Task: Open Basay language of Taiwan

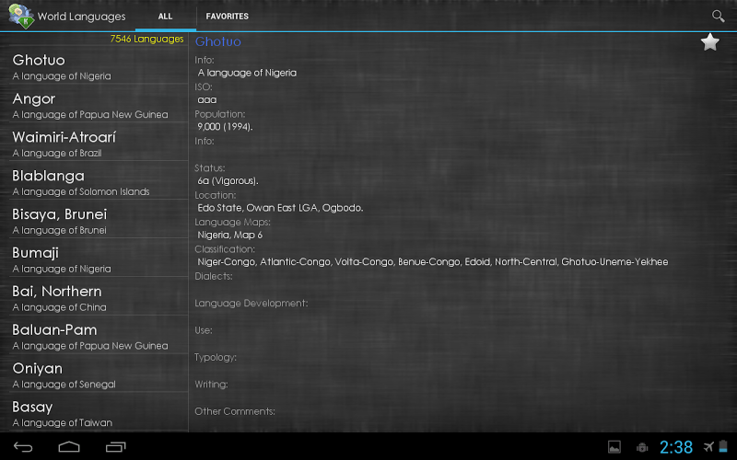Action: tap(99, 413)
